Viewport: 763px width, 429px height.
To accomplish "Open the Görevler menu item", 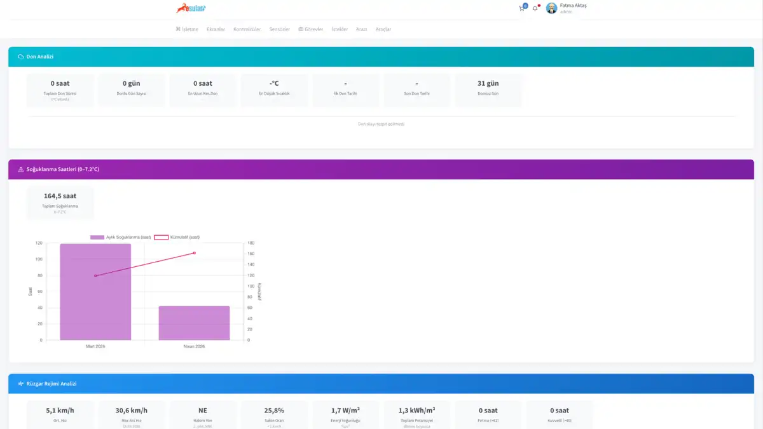I will (x=311, y=29).
